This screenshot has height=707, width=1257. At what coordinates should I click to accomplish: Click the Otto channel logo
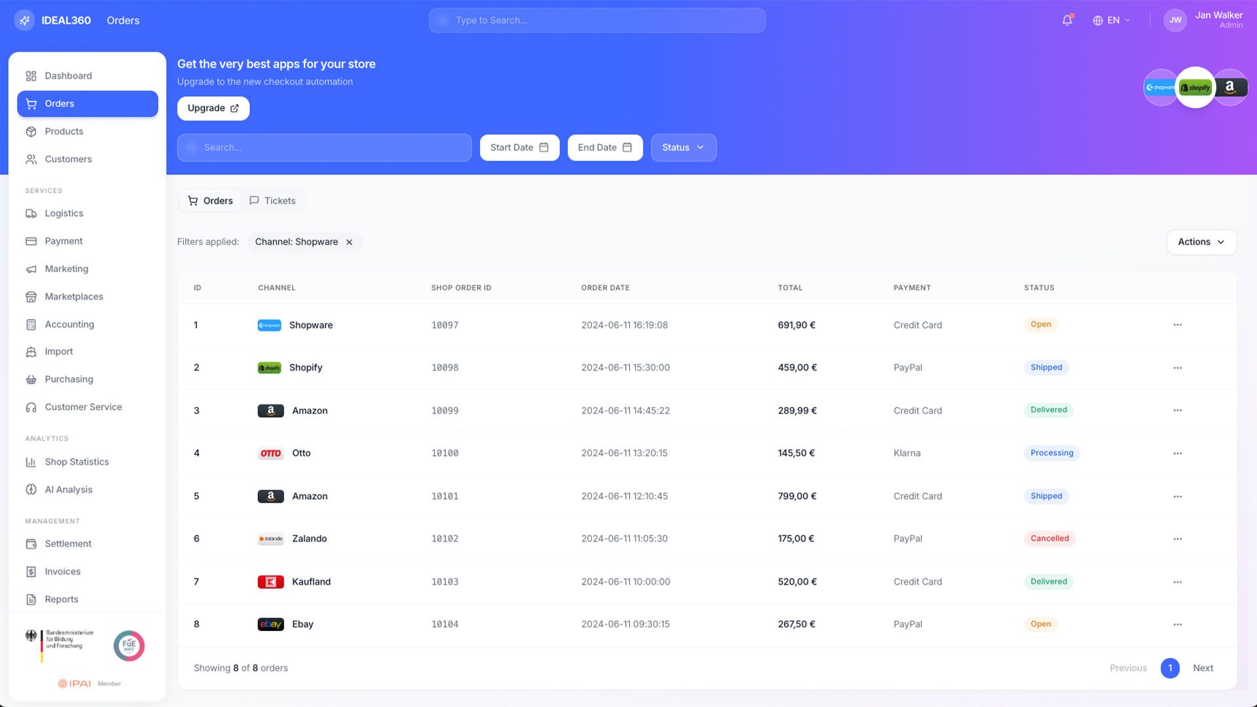[x=270, y=453]
